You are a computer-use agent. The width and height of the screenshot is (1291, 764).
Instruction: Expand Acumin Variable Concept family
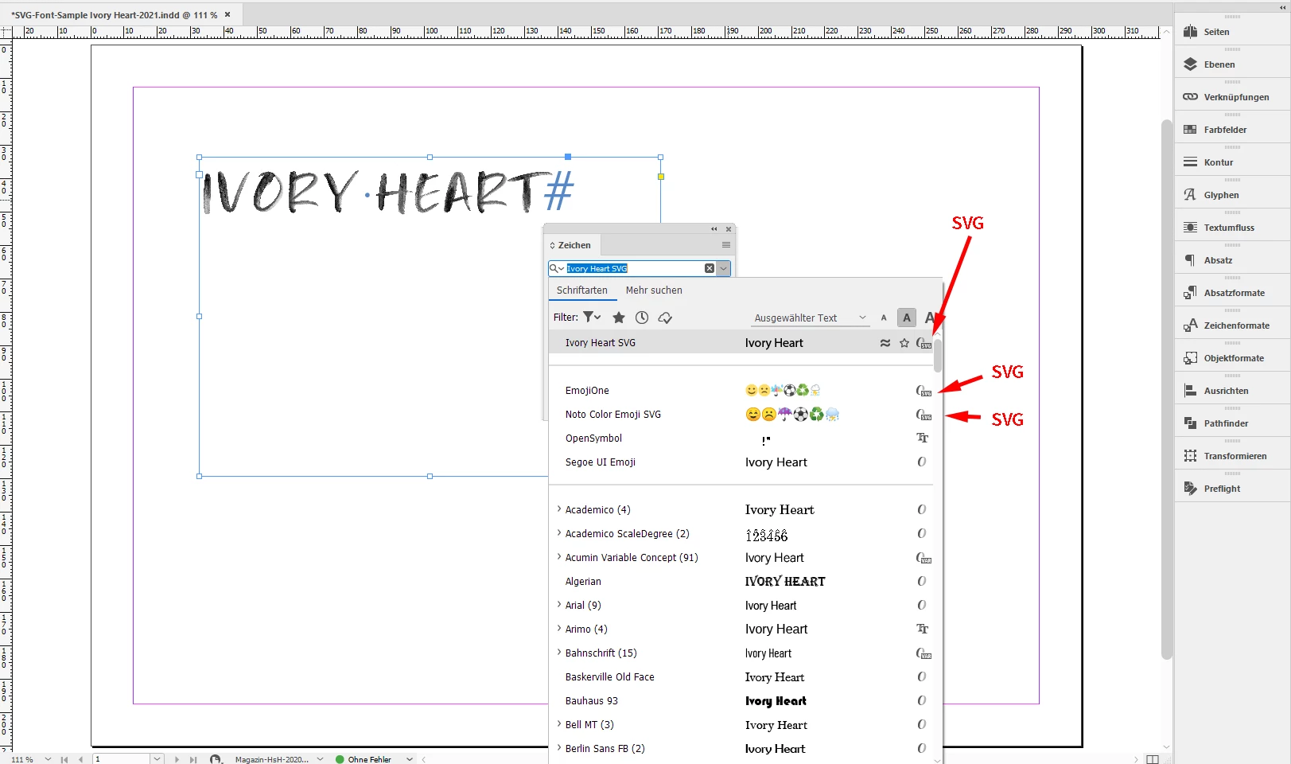[x=559, y=557]
